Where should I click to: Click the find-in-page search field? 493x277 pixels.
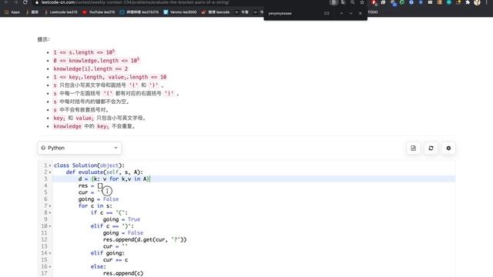(294, 14)
